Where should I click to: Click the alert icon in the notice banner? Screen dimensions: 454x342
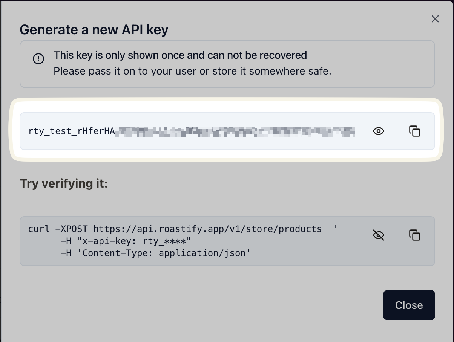38,59
